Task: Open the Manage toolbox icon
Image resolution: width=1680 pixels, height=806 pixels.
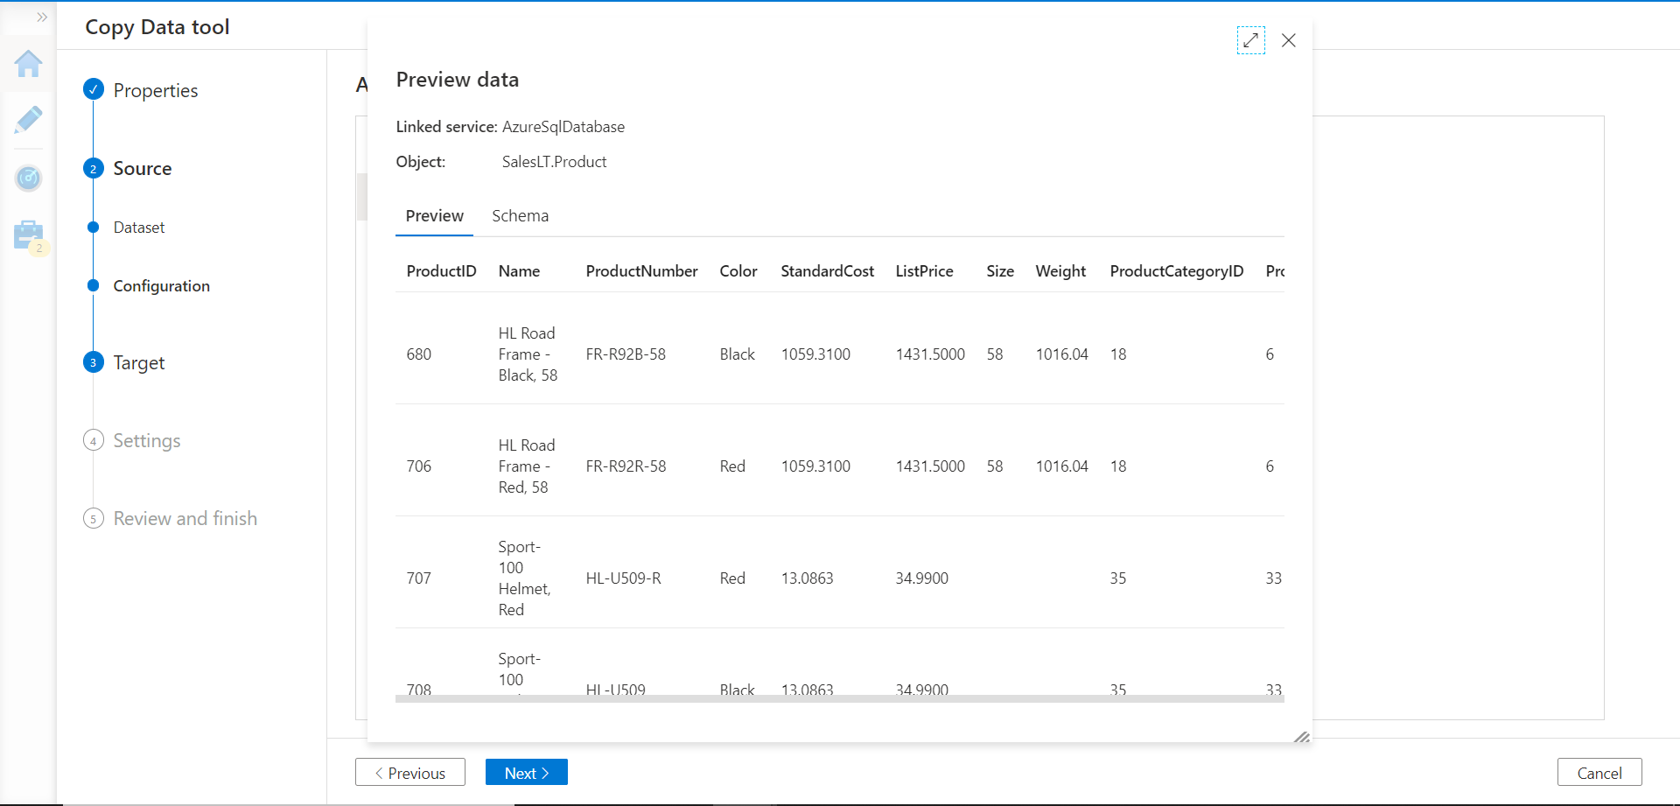Action: [x=28, y=235]
